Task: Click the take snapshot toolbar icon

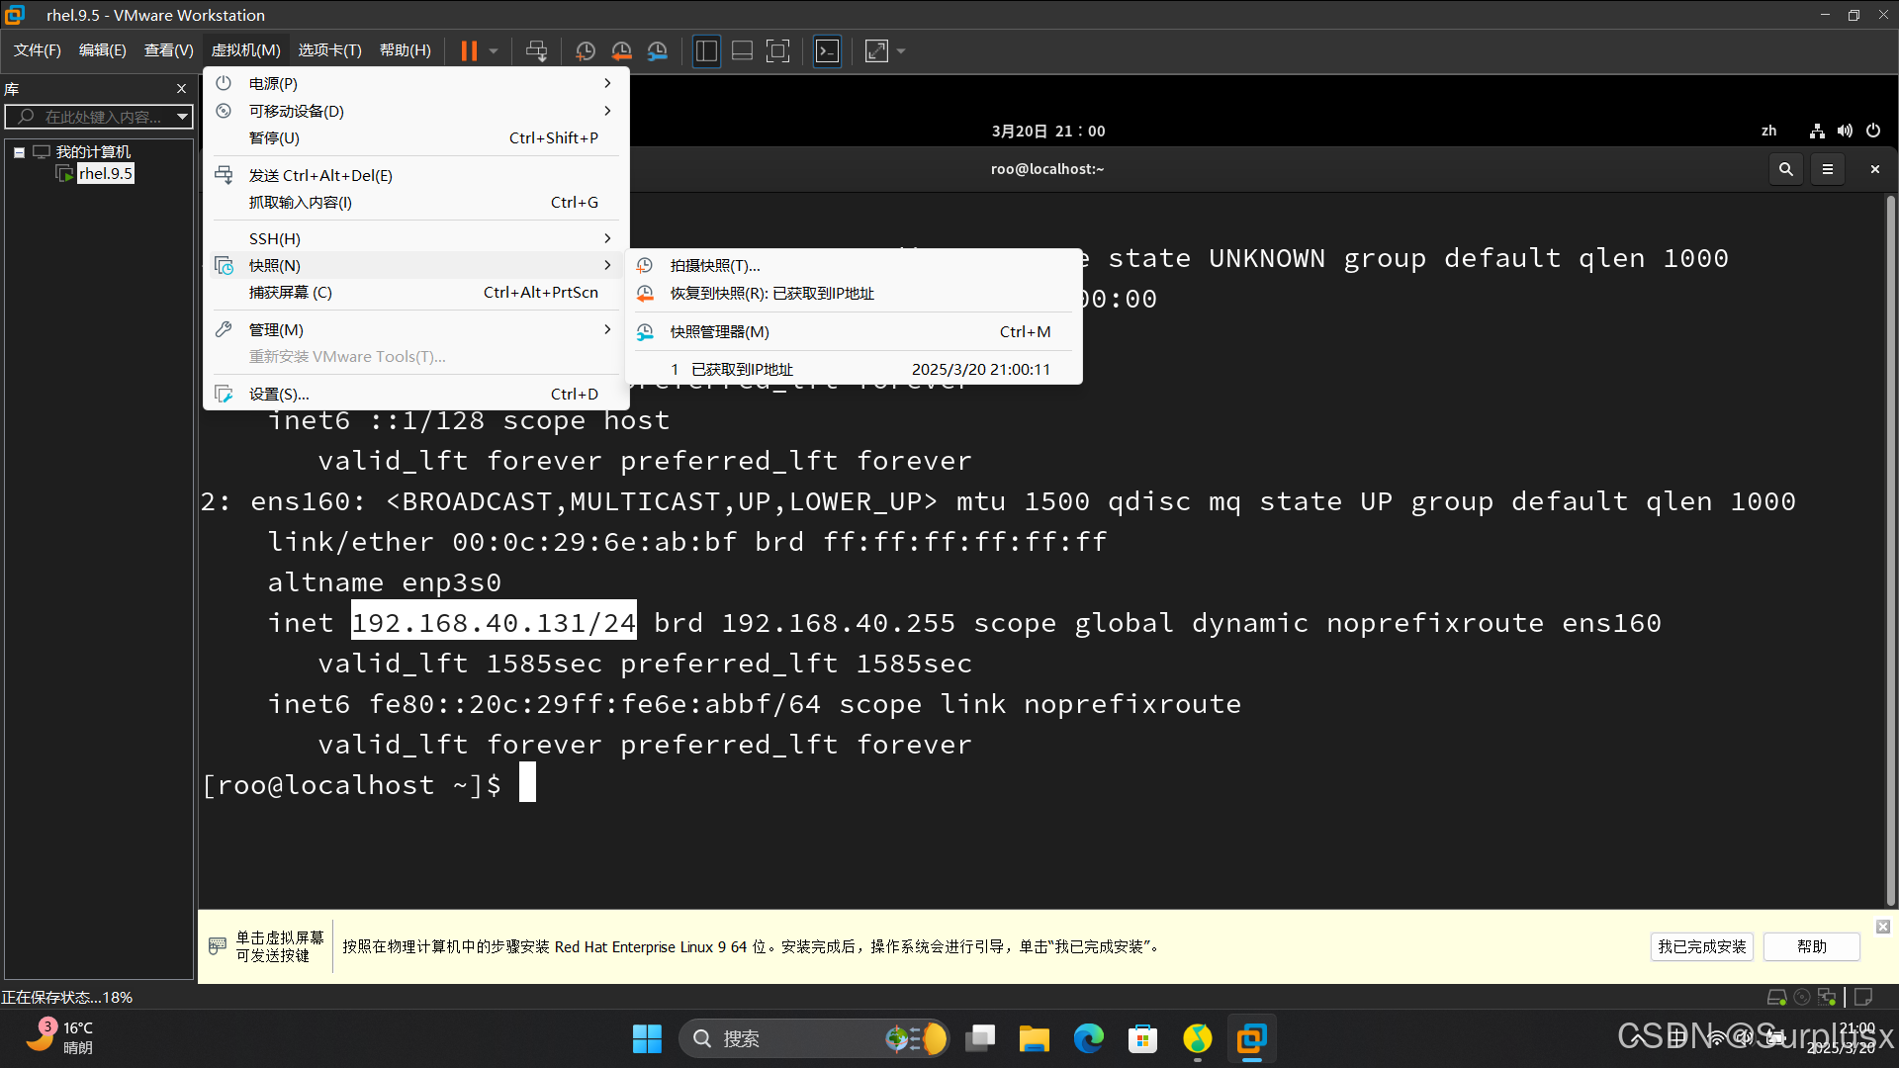Action: (x=586, y=50)
